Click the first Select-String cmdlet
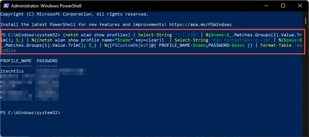Image resolution: width=309 pixels, height=137 pixels. (x=155, y=35)
